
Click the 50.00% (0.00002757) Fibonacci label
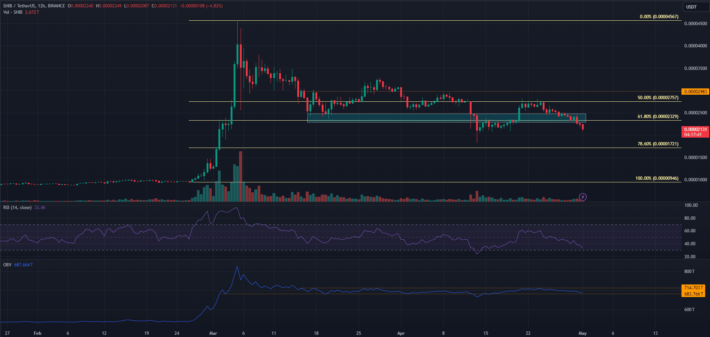[658, 98]
